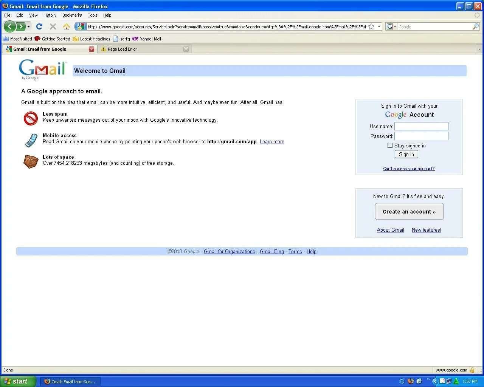Click the Create an account button

point(409,212)
